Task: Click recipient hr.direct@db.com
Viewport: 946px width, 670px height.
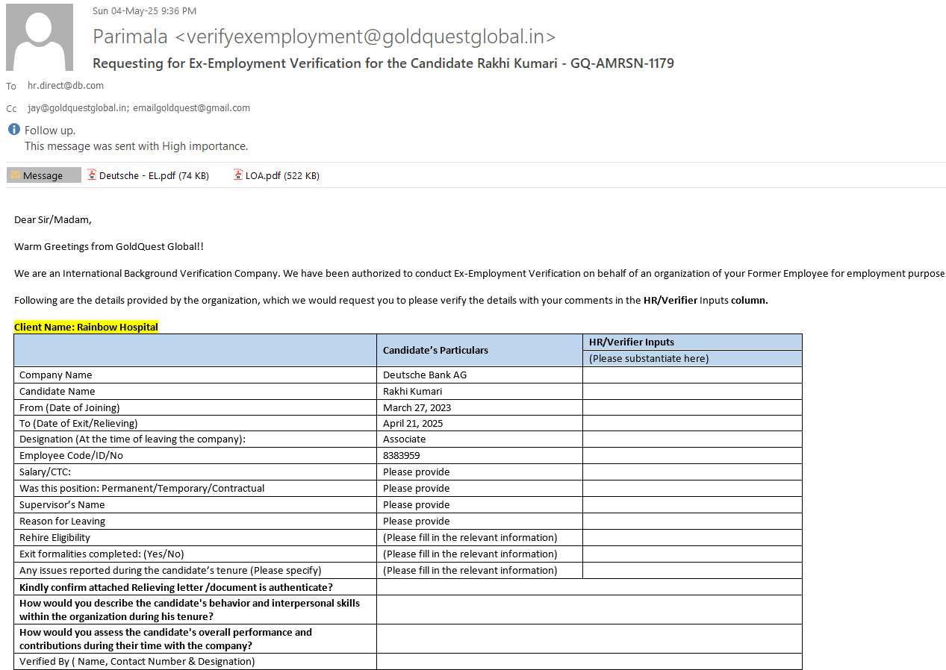Action: coord(66,86)
